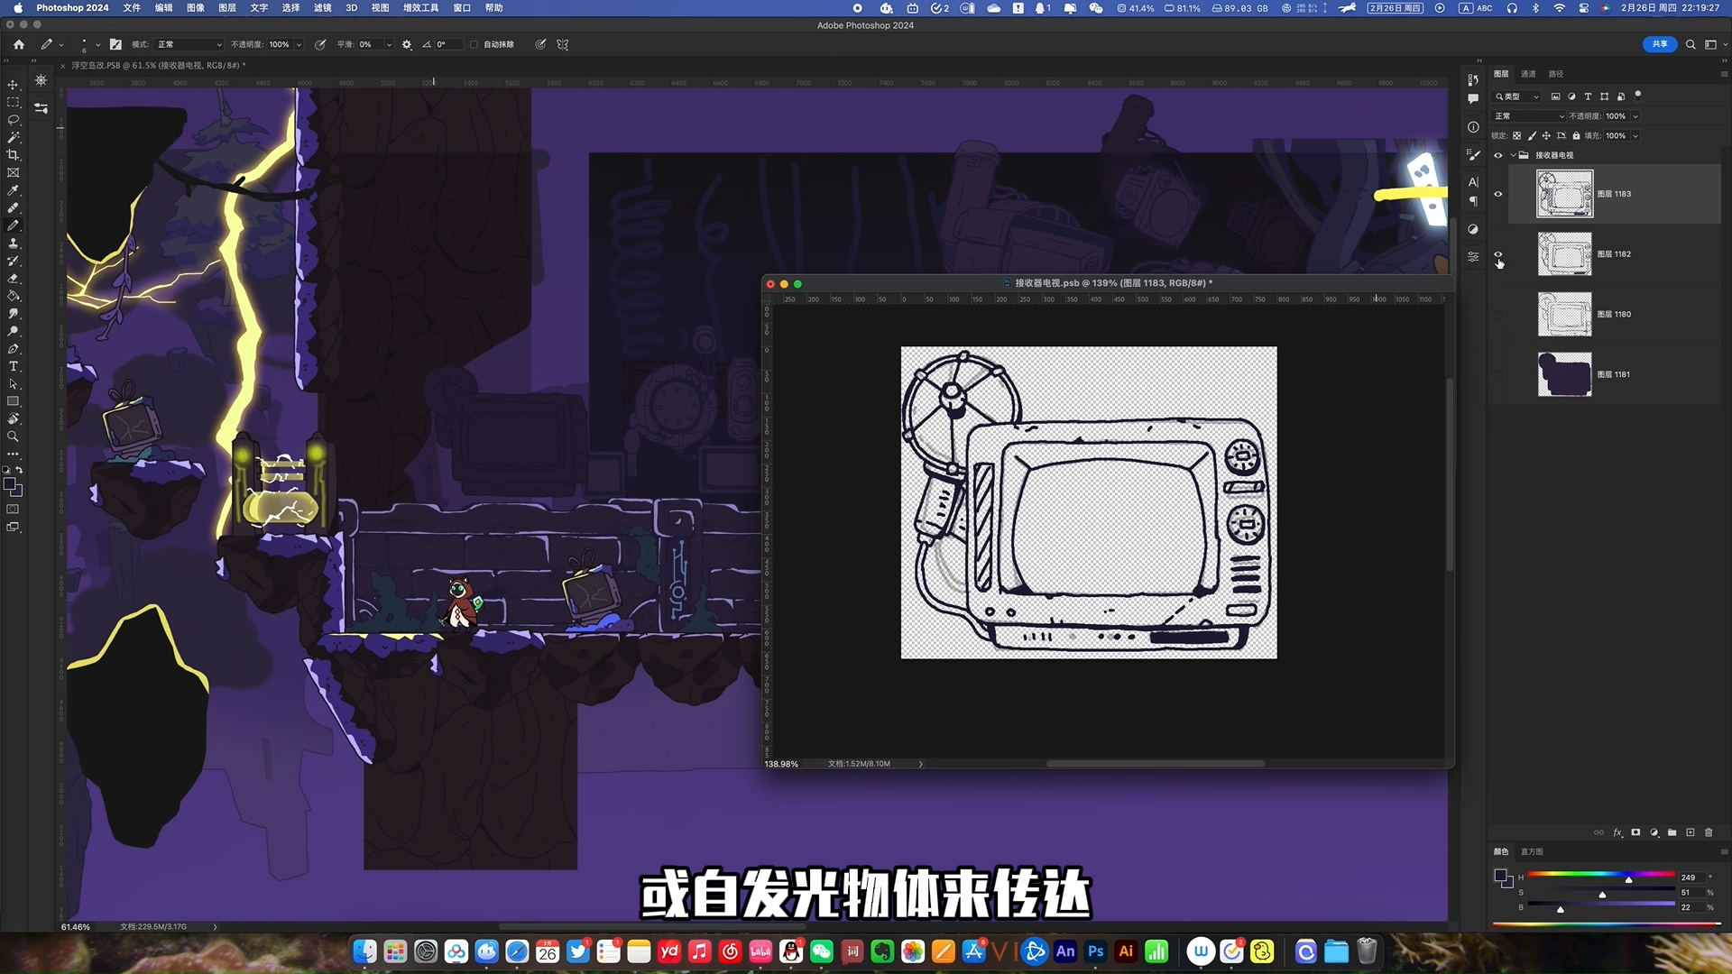Select the Rectangular Marquee tool
1732x974 pixels.
13,102
